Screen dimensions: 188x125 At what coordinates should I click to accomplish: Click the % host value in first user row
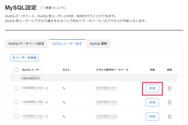tap(64, 88)
